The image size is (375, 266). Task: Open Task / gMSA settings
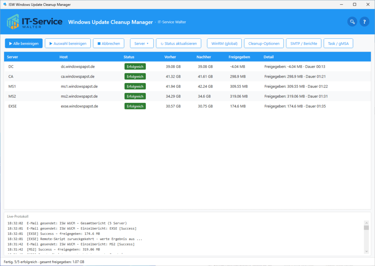coord(338,44)
